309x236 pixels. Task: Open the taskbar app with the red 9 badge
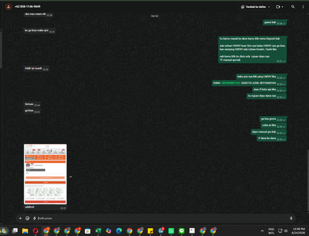161,230
